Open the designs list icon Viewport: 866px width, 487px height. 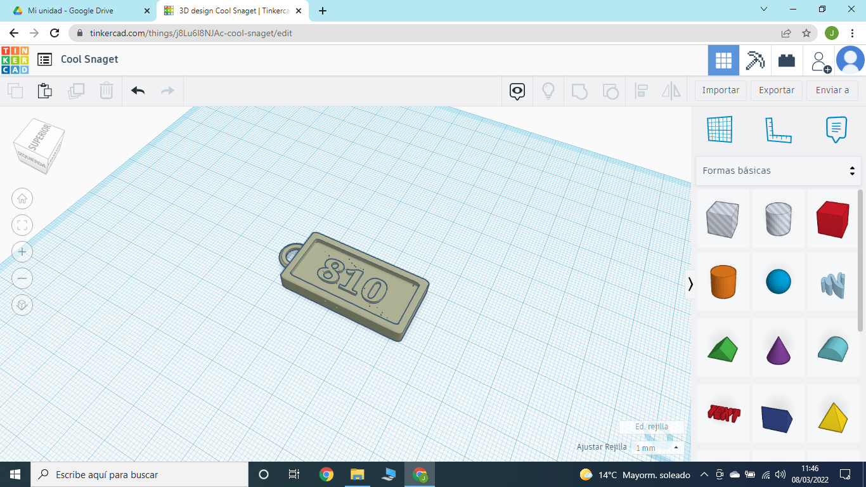click(44, 60)
